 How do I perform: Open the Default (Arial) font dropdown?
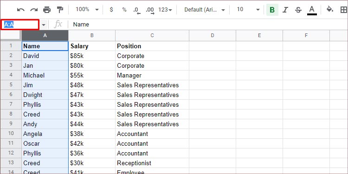click(205, 10)
